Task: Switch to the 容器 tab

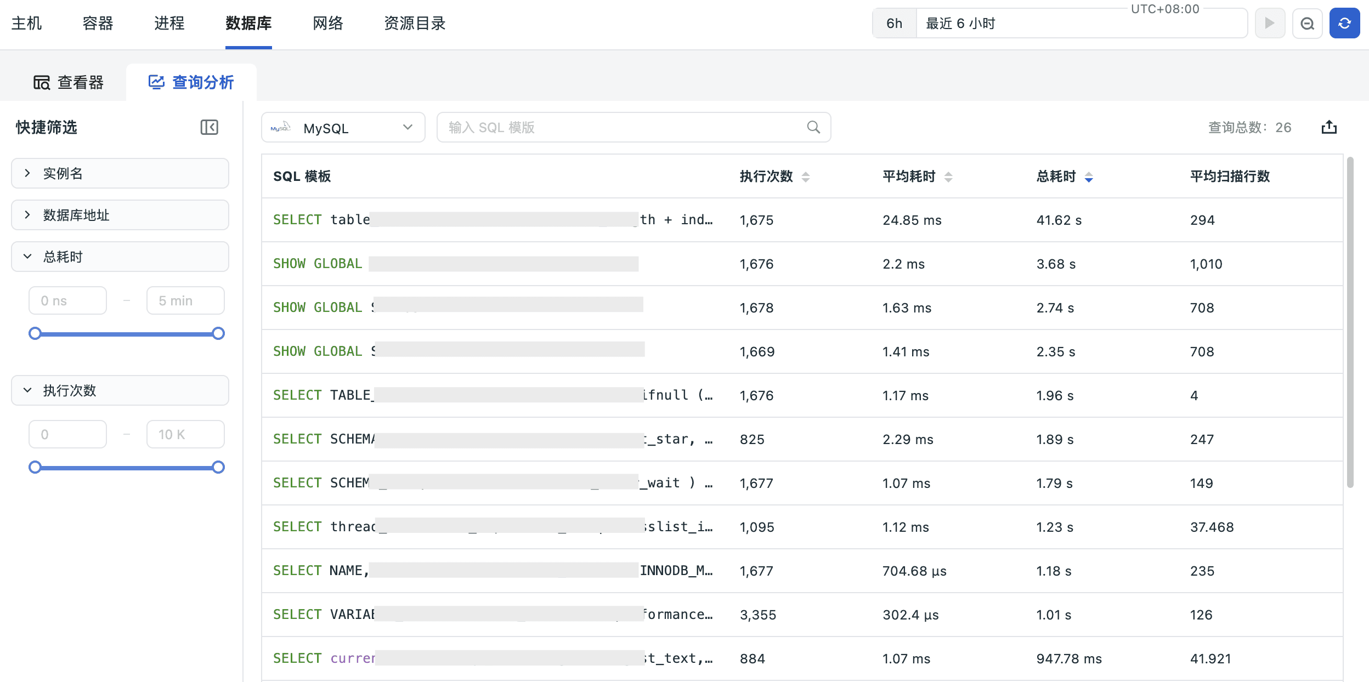Action: 98,23
